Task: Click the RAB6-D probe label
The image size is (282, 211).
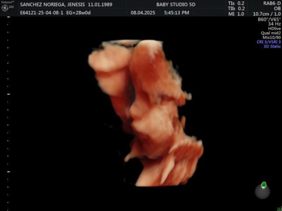Action: 271,3
